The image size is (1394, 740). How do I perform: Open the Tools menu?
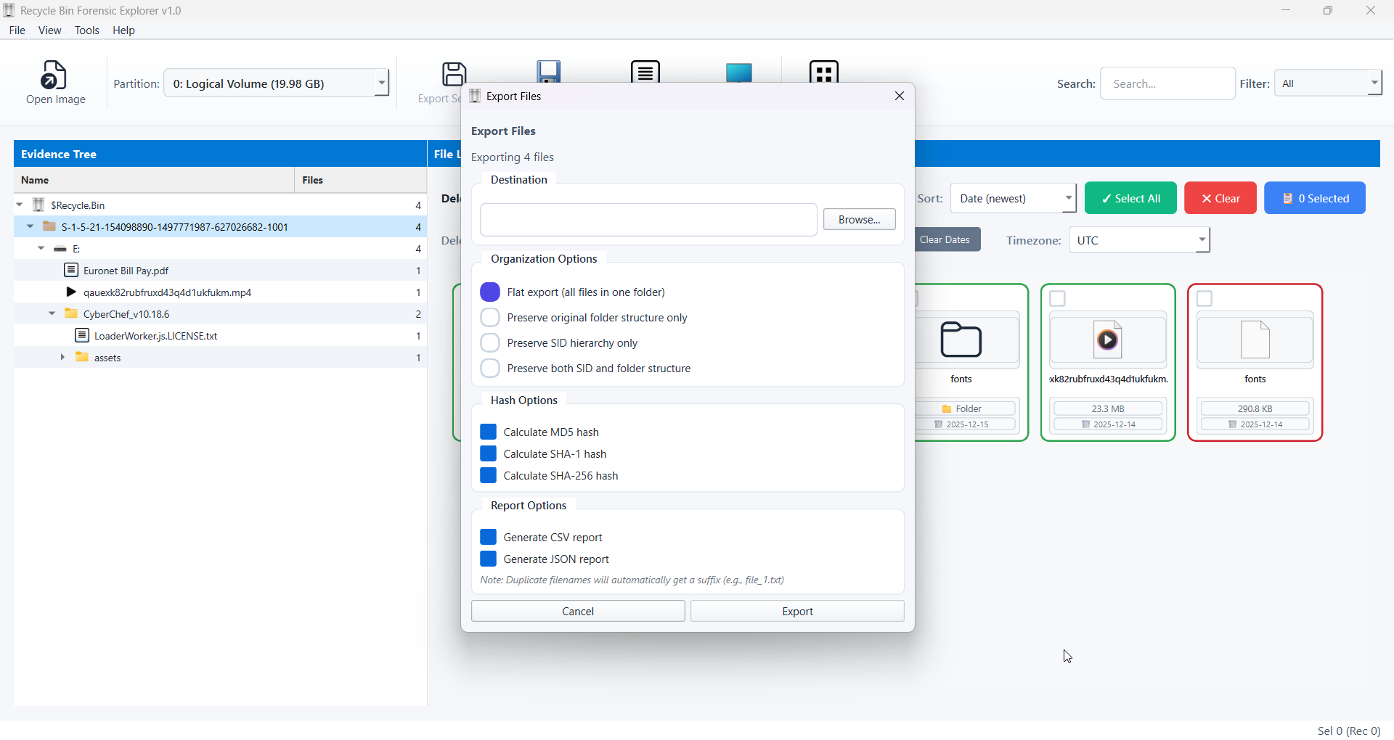click(x=87, y=30)
